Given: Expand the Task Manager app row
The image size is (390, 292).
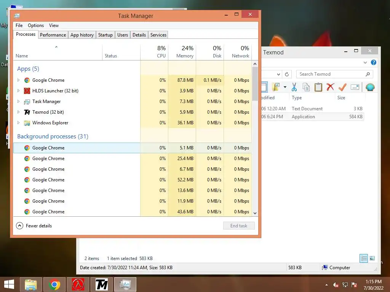Looking at the screenshot, I should coord(18,101).
